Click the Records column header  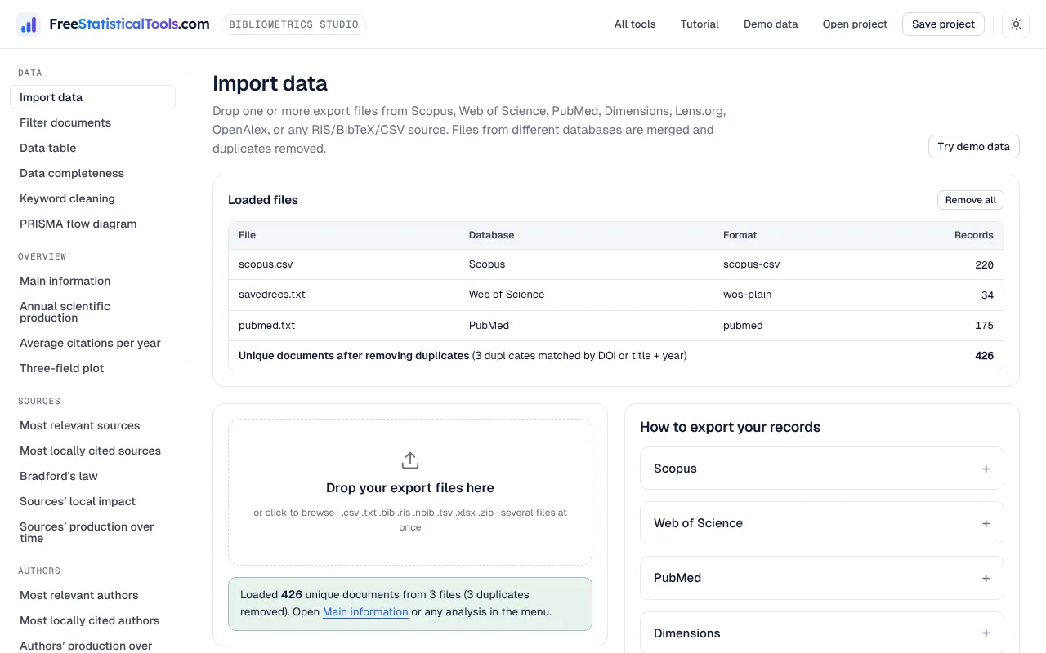point(974,235)
